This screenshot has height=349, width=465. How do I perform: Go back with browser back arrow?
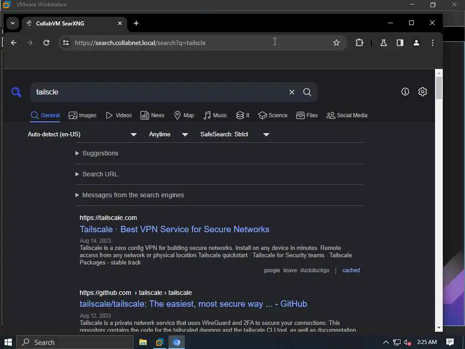(x=14, y=43)
